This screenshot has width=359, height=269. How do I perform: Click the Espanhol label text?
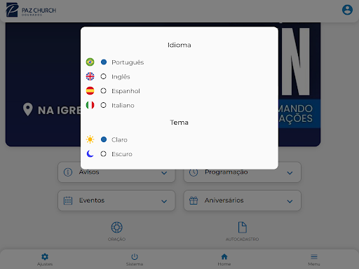(126, 91)
